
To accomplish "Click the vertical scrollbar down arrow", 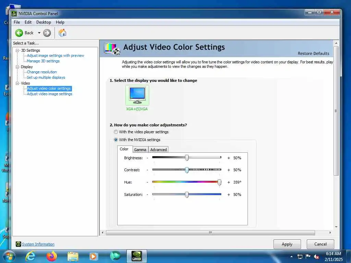I will 336,227.
